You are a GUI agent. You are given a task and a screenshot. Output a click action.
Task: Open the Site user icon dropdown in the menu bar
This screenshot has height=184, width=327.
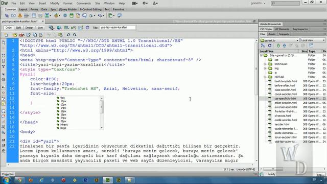tap(155, 4)
